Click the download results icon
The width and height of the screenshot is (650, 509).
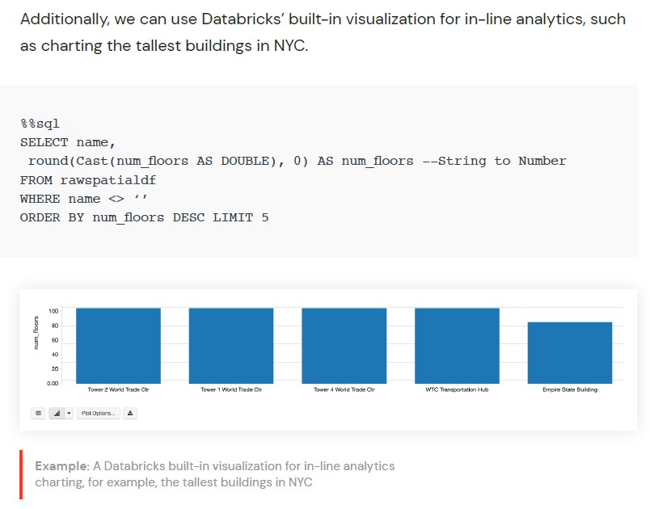[130, 413]
